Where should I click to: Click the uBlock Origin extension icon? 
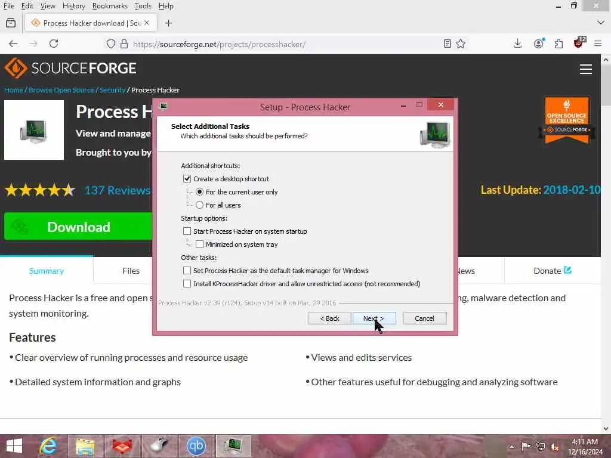[x=579, y=43]
